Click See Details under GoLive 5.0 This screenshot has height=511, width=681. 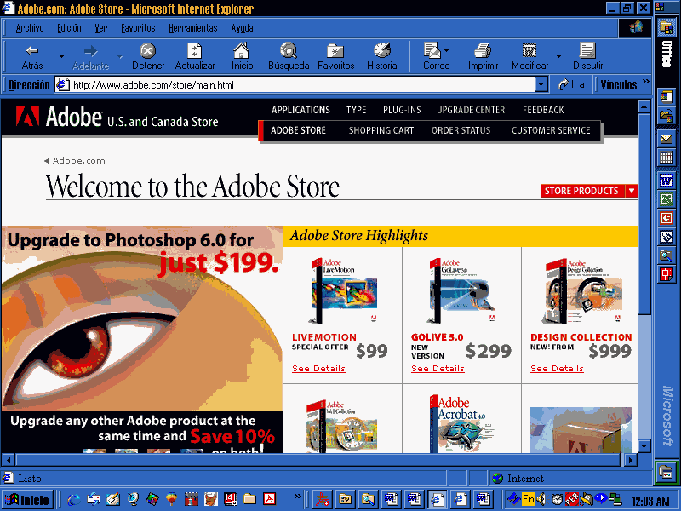coord(438,369)
